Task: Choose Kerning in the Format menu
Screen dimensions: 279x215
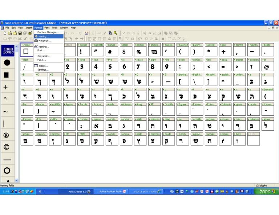Action: [x=49, y=47]
